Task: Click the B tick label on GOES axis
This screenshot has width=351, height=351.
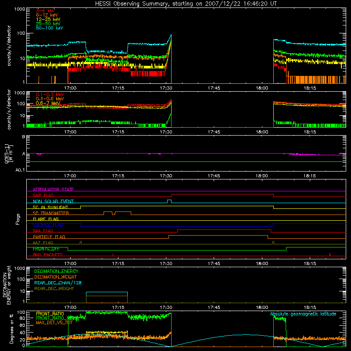Action: tap(24, 136)
